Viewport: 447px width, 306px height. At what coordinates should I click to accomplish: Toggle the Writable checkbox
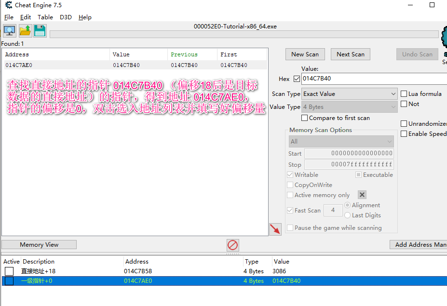pyautogui.click(x=290, y=174)
